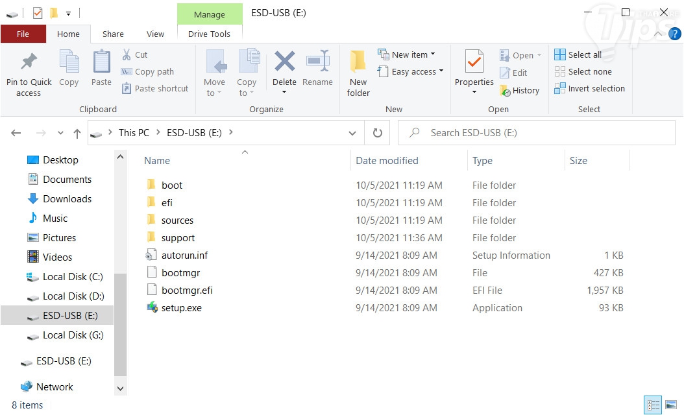Switch to Details view in status bar
The width and height of the screenshot is (684, 415).
(653, 405)
